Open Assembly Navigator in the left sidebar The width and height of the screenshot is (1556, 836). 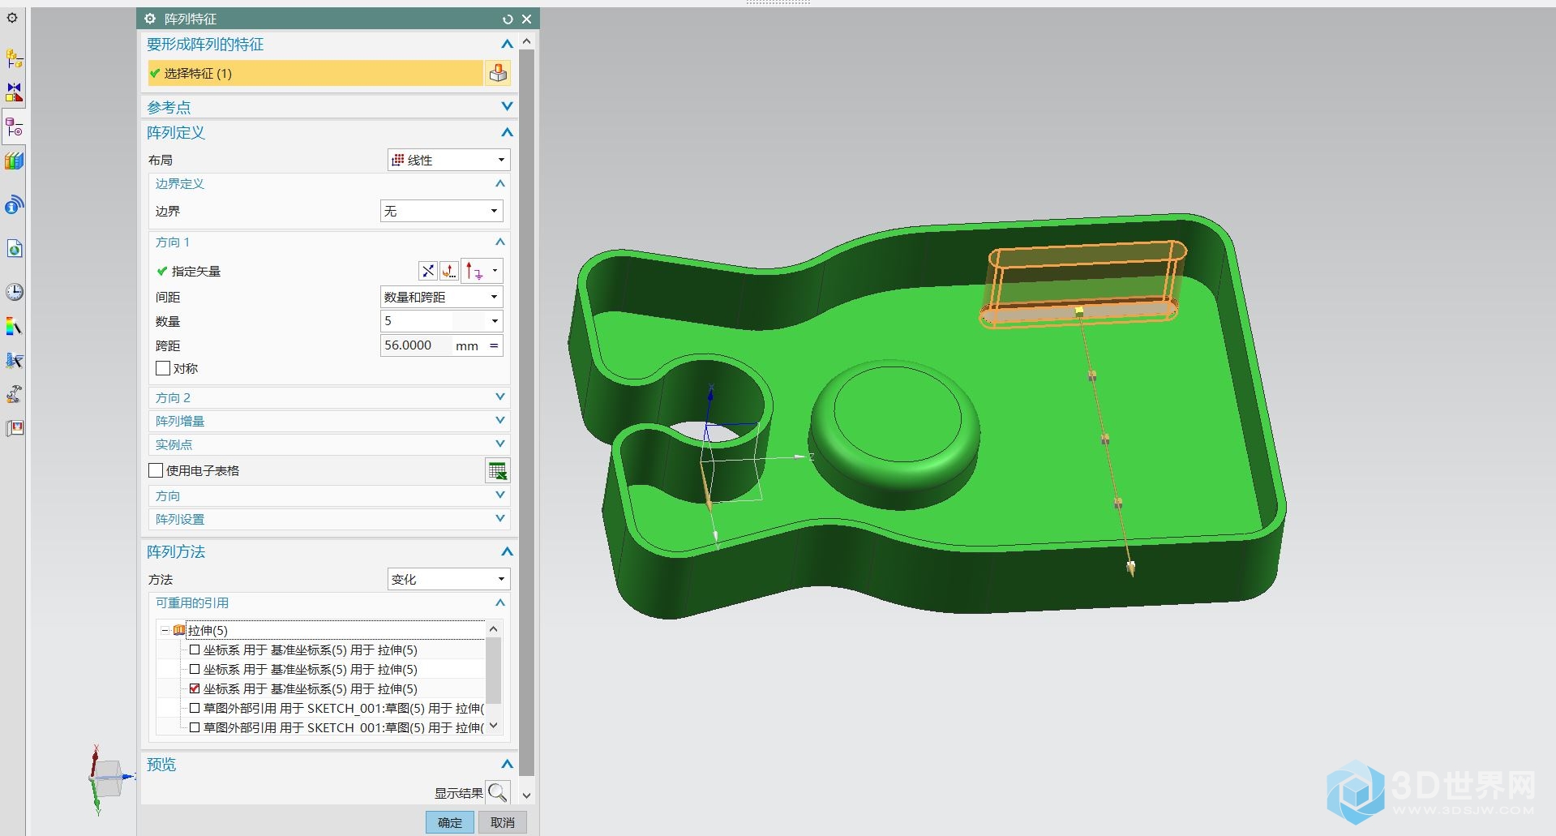(x=15, y=58)
